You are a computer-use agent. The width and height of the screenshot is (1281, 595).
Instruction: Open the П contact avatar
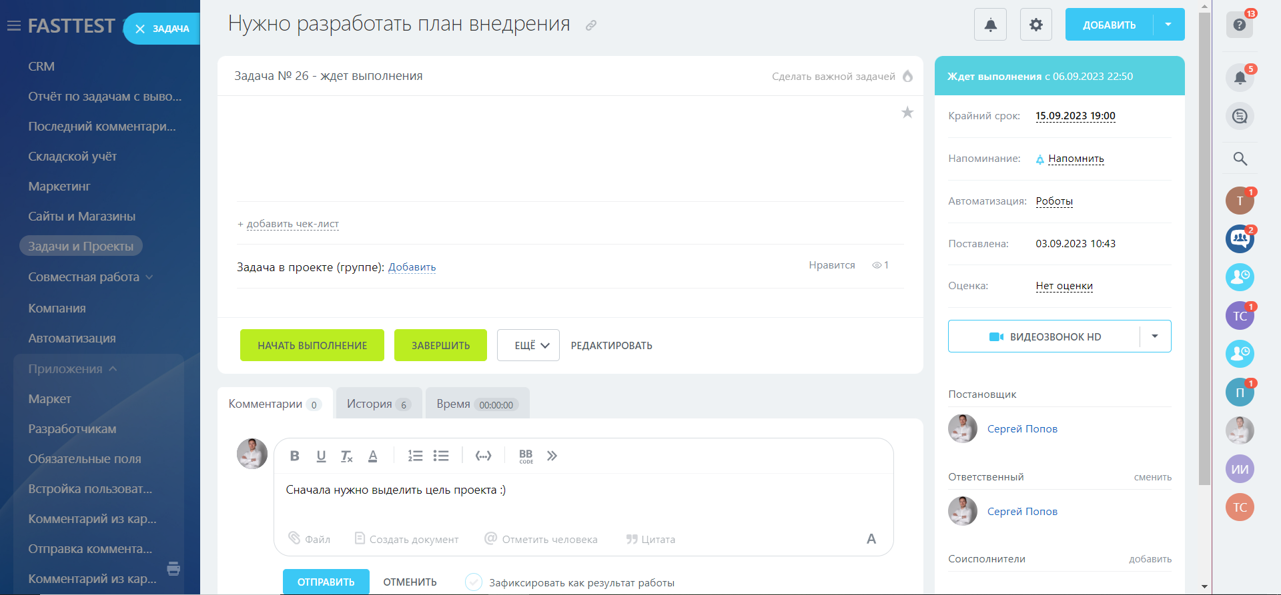point(1240,392)
